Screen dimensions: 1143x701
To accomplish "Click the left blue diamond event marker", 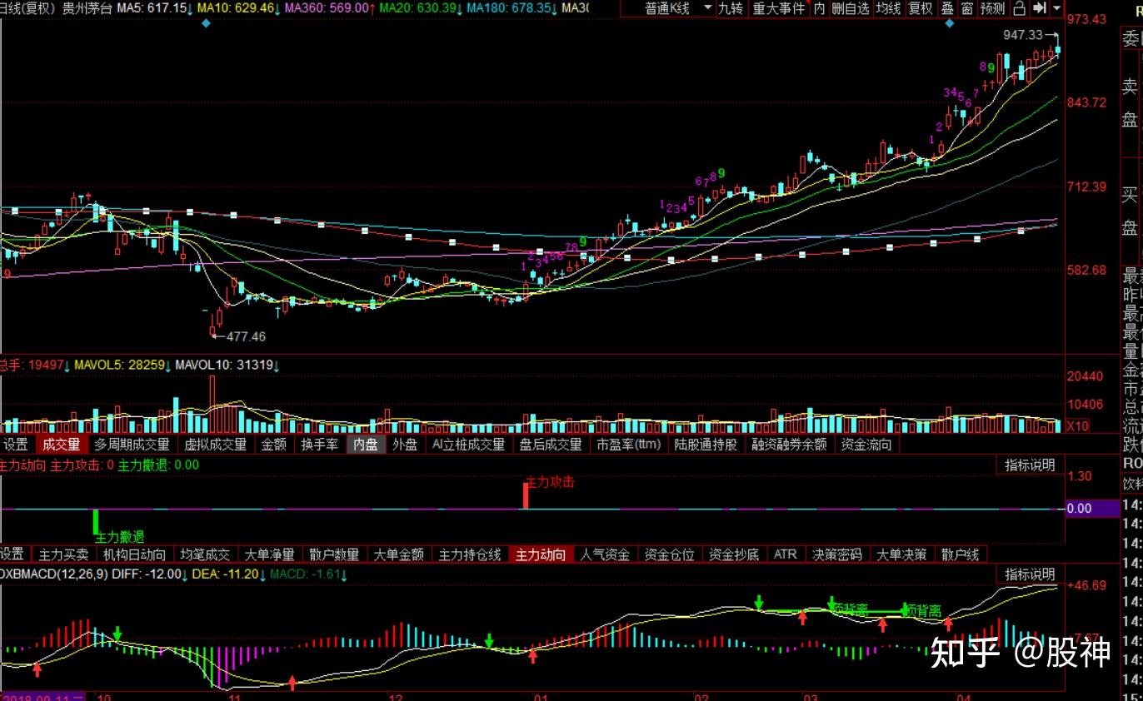I will pos(206,23).
